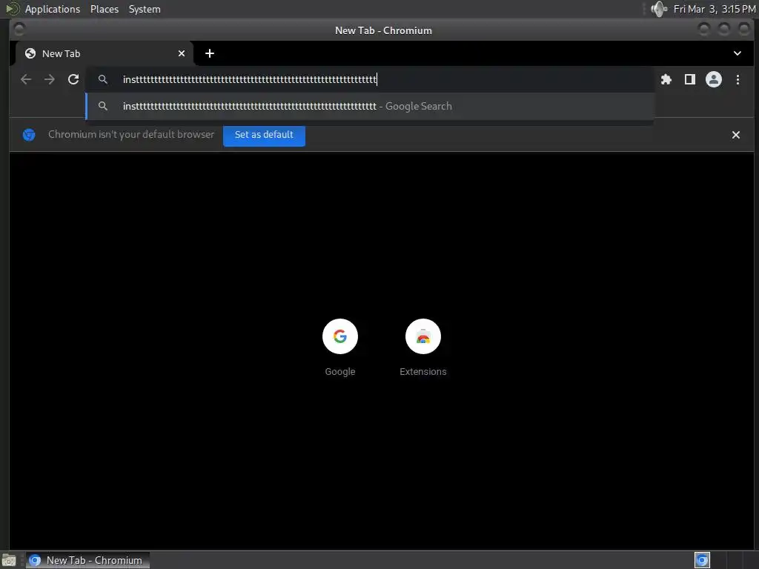Click the Chromium tray icon in bottom panel
Screen dimensions: 759x569
click(x=702, y=560)
